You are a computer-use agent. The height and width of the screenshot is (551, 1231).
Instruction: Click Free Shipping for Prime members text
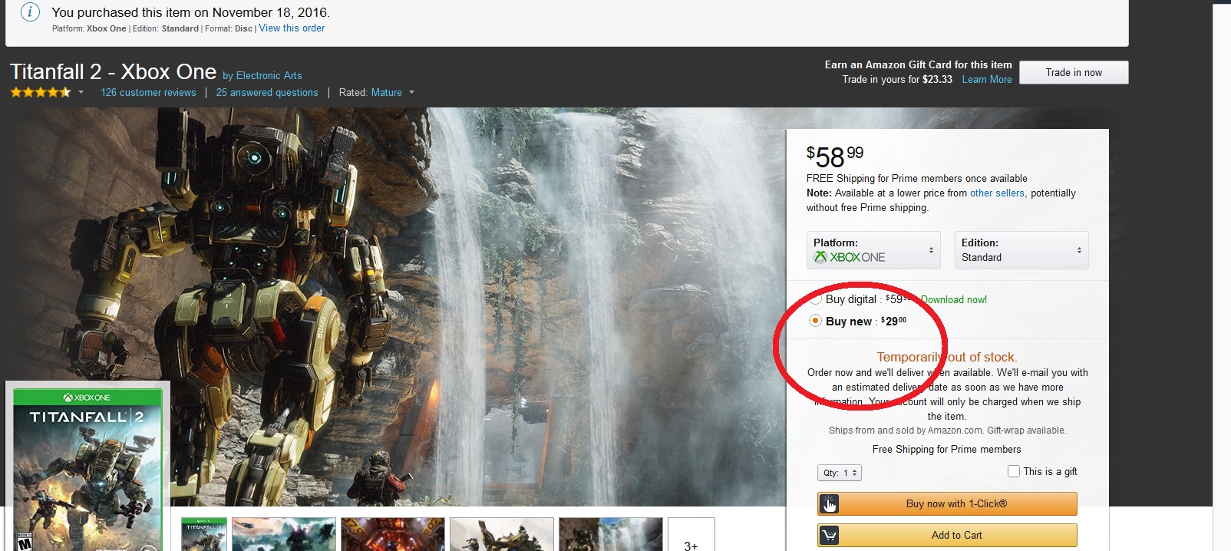(947, 449)
